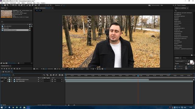Image resolution: width=195 pixels, height=109 pixels.
Task: Select the Puppet Pin tool
Action: [x=39, y=5]
